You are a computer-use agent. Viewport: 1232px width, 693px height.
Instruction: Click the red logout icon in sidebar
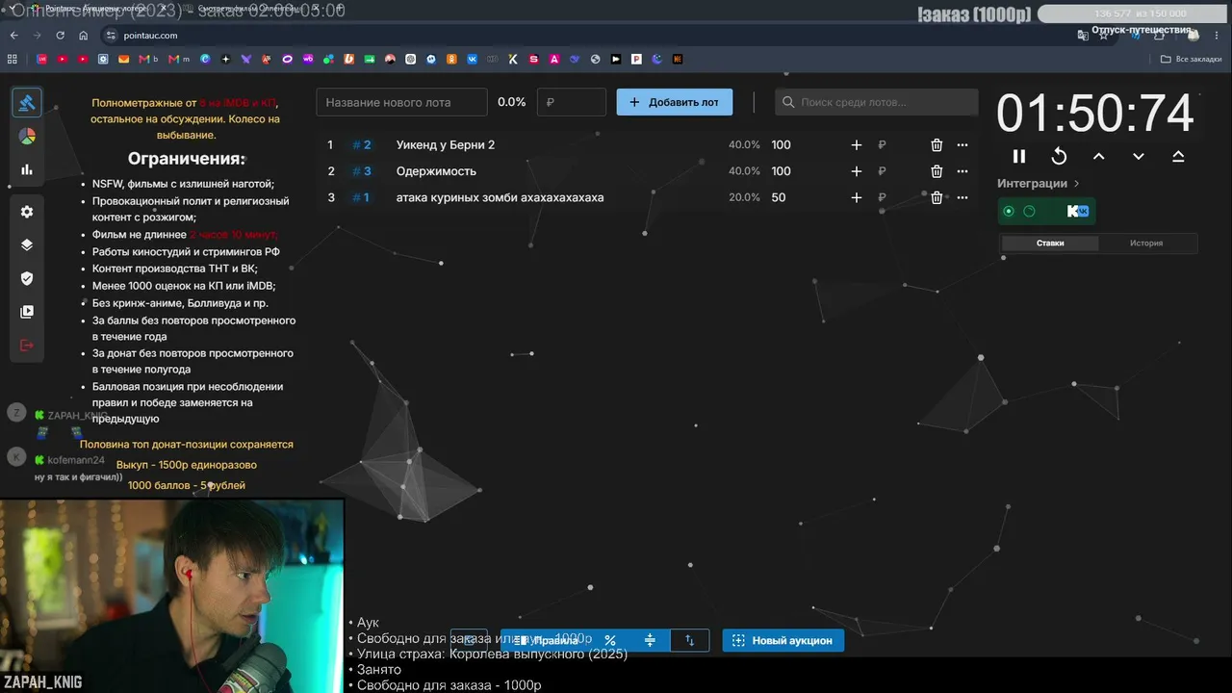coord(27,346)
